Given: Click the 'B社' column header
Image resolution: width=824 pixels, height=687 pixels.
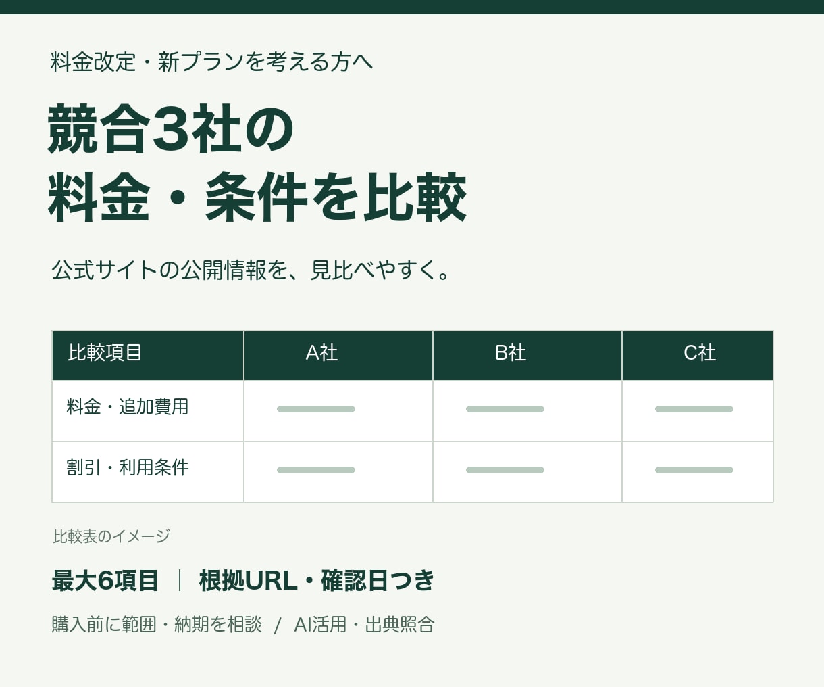Looking at the screenshot, I should point(527,356).
